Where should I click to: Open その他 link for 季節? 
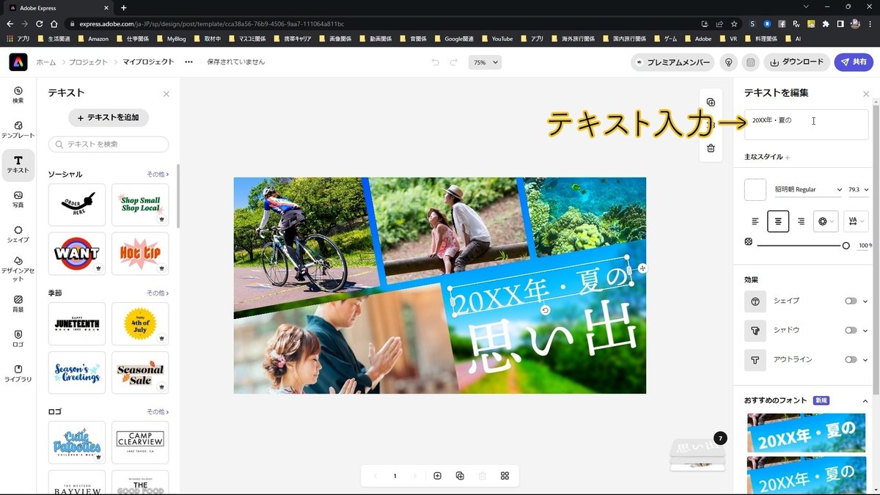pos(158,293)
